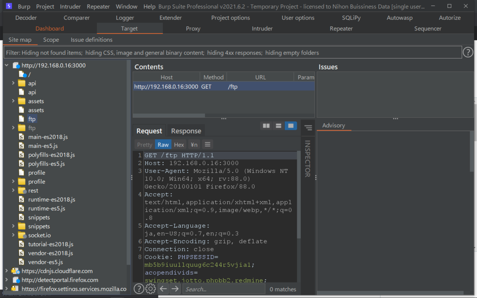The image size is (477, 298).
Task: Click the folder icon for socket.io
Action: 22,235
